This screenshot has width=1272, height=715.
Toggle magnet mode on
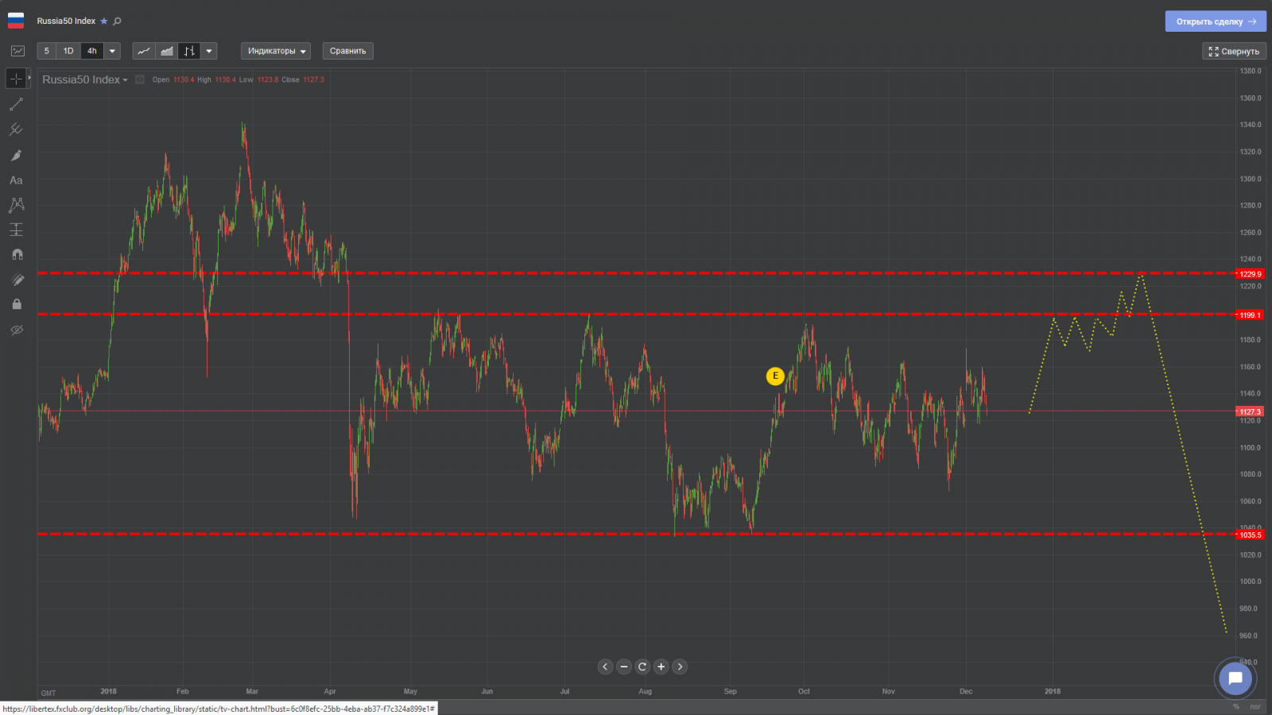16,255
